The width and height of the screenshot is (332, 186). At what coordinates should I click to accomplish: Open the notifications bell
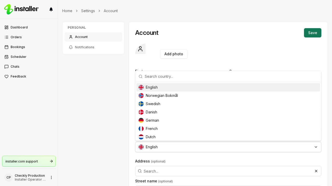pyautogui.click(x=51, y=9)
